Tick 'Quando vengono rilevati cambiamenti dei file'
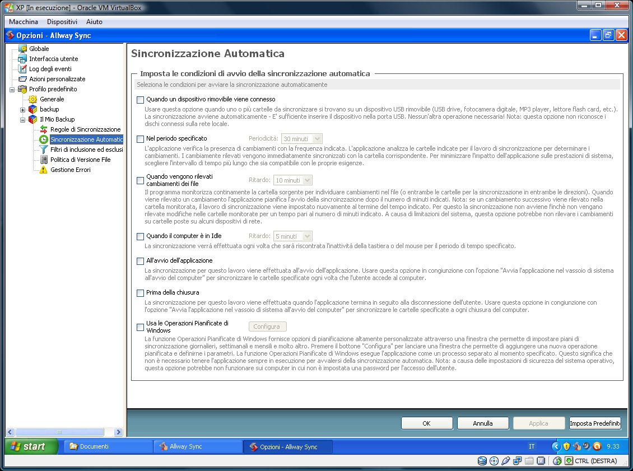The height and width of the screenshot is (471, 633). [x=141, y=180]
